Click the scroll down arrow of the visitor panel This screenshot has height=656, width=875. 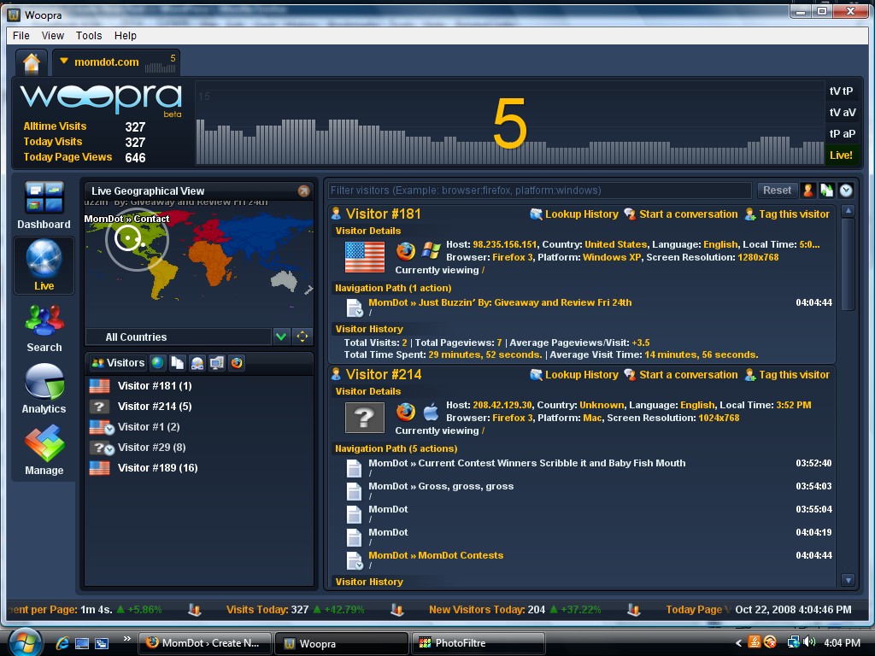849,580
